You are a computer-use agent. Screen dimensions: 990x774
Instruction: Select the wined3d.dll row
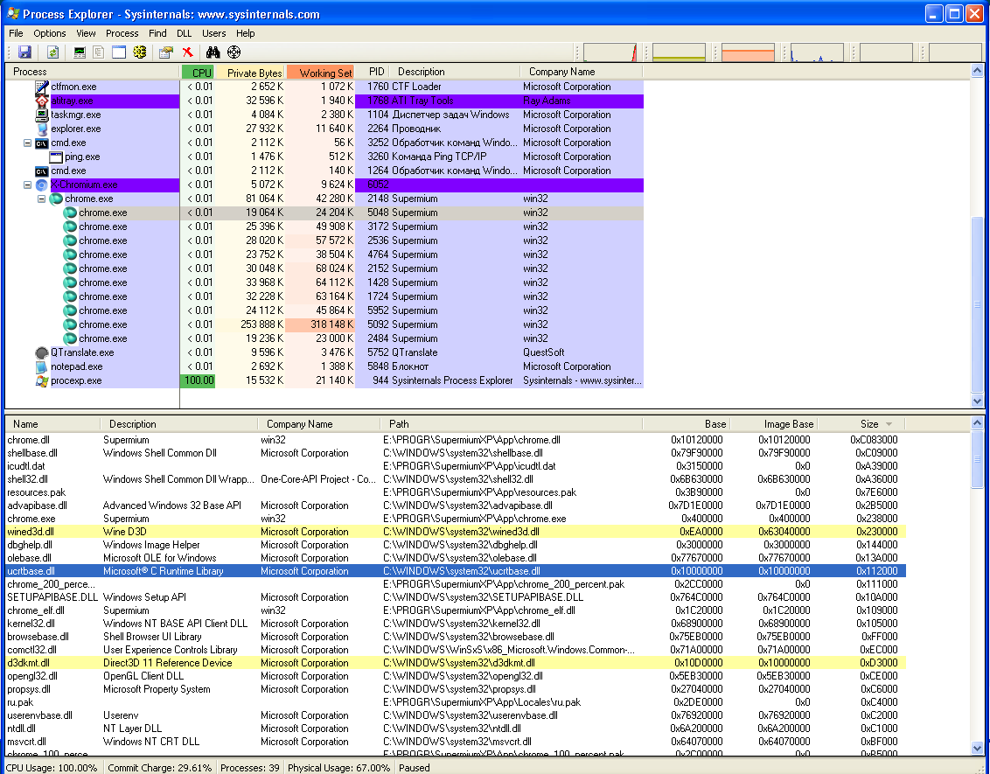(456, 532)
